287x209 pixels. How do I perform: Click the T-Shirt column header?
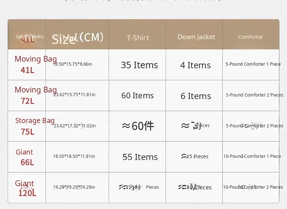point(138,37)
